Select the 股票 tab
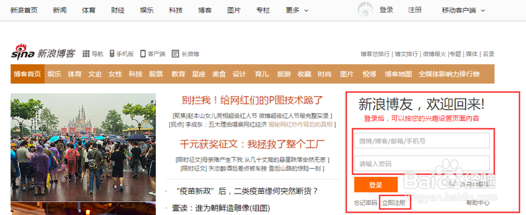The height and width of the screenshot is (215, 526). pyautogui.click(x=156, y=74)
